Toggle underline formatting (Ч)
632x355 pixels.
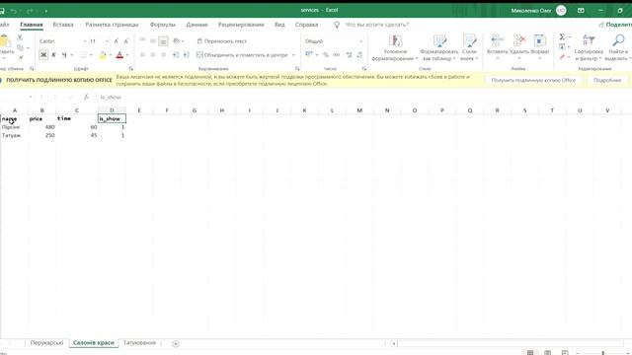click(x=63, y=55)
